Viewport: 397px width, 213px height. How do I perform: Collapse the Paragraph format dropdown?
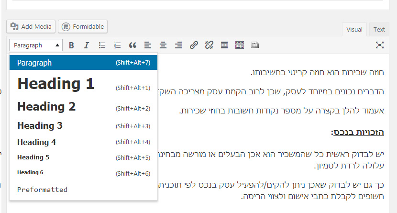36,45
